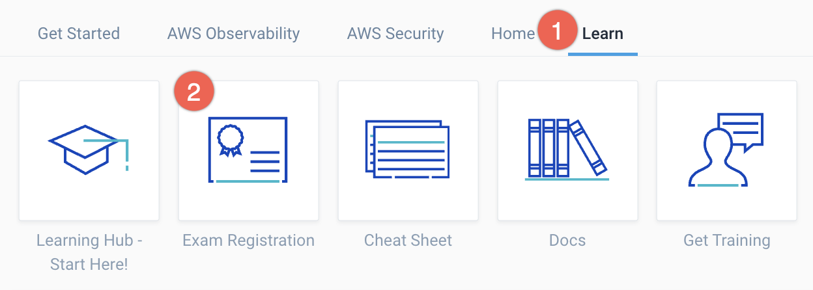Viewport: 813px width, 290px height.
Task: Click the red number 1 step badge
Action: (556, 30)
